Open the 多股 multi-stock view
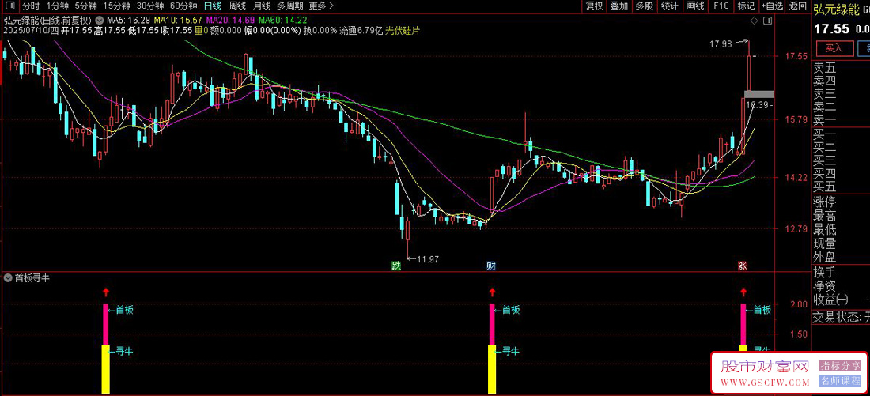 [644, 6]
